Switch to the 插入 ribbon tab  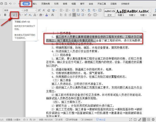click(x=35, y=4)
